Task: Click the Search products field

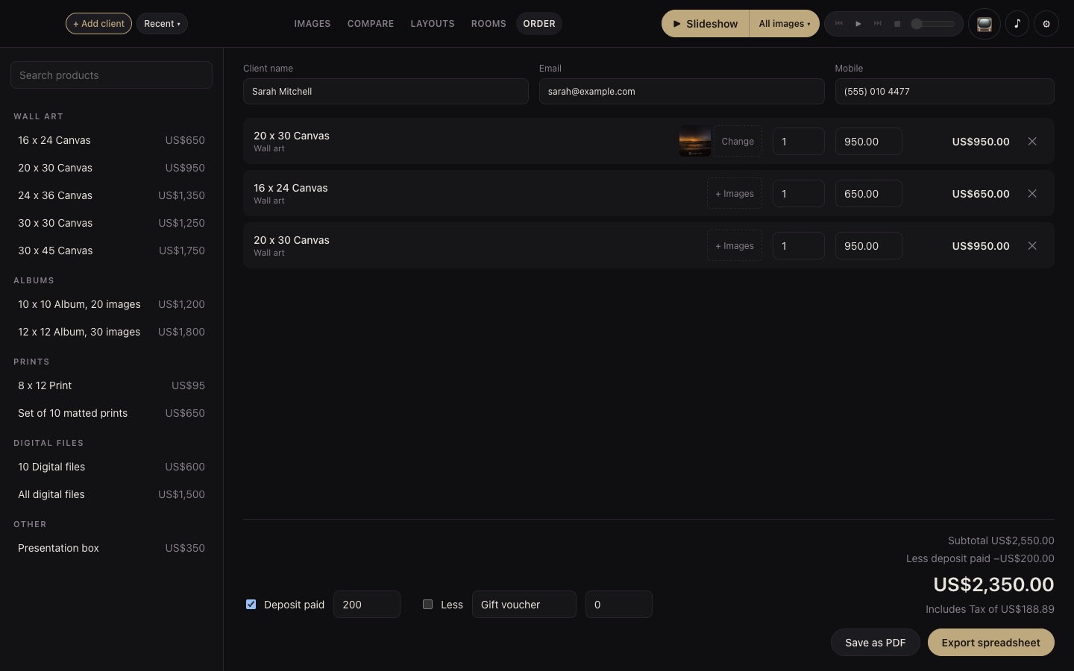Action: 111,75
